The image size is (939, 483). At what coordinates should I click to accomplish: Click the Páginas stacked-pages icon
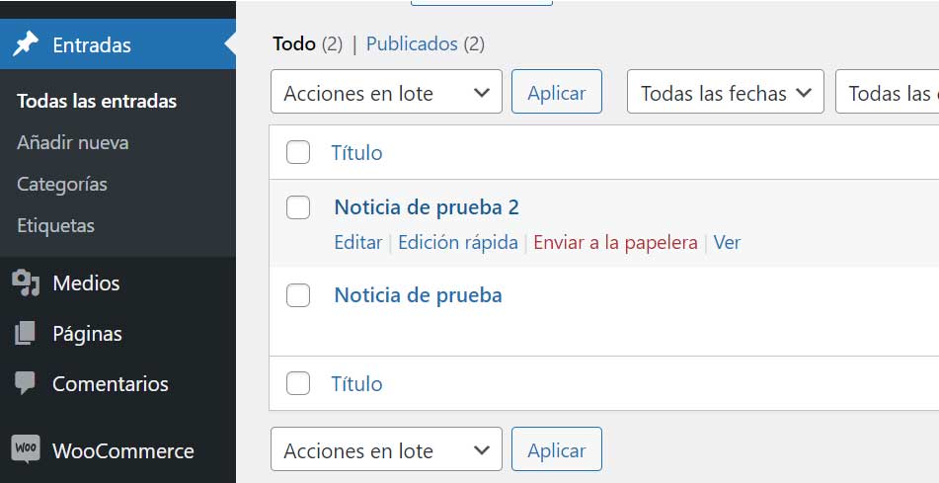pos(25,333)
